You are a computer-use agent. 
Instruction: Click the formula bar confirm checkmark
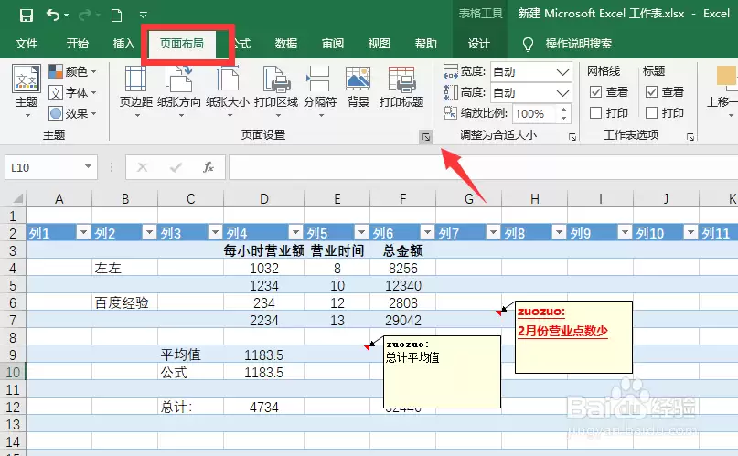click(176, 167)
